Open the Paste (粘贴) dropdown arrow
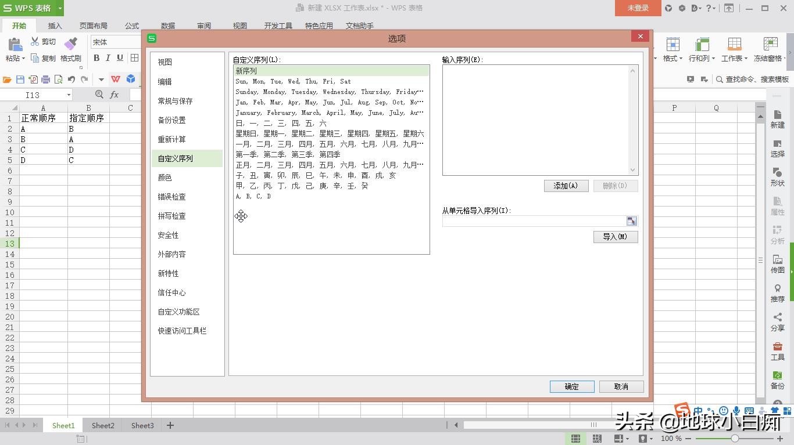The height and width of the screenshot is (445, 794). (23, 59)
